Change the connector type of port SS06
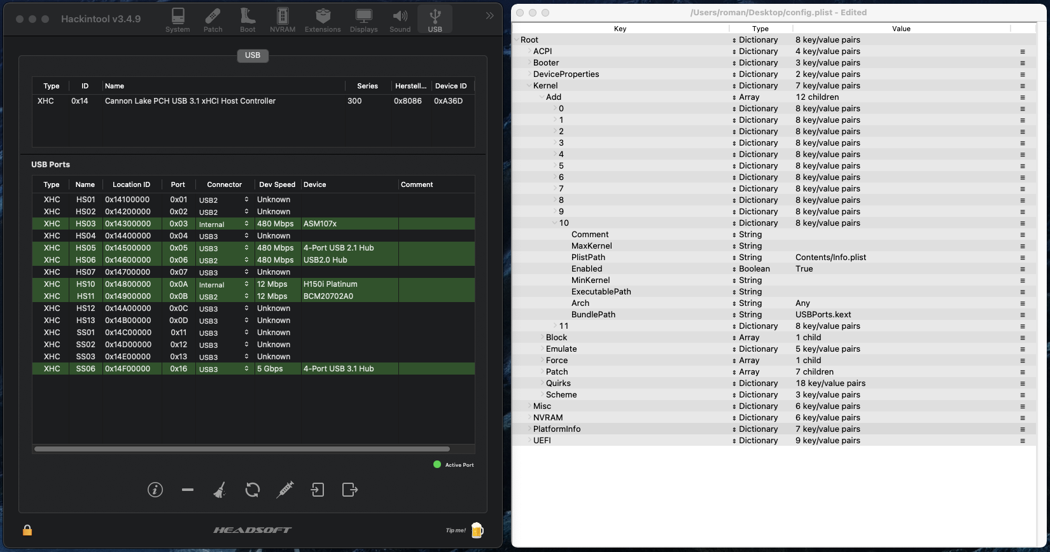The image size is (1050, 552). (x=246, y=369)
